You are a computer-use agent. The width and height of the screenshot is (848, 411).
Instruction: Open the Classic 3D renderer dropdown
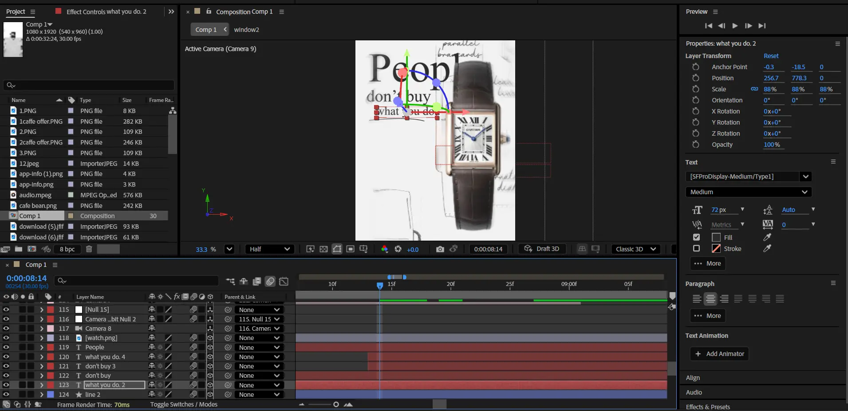[x=635, y=249]
